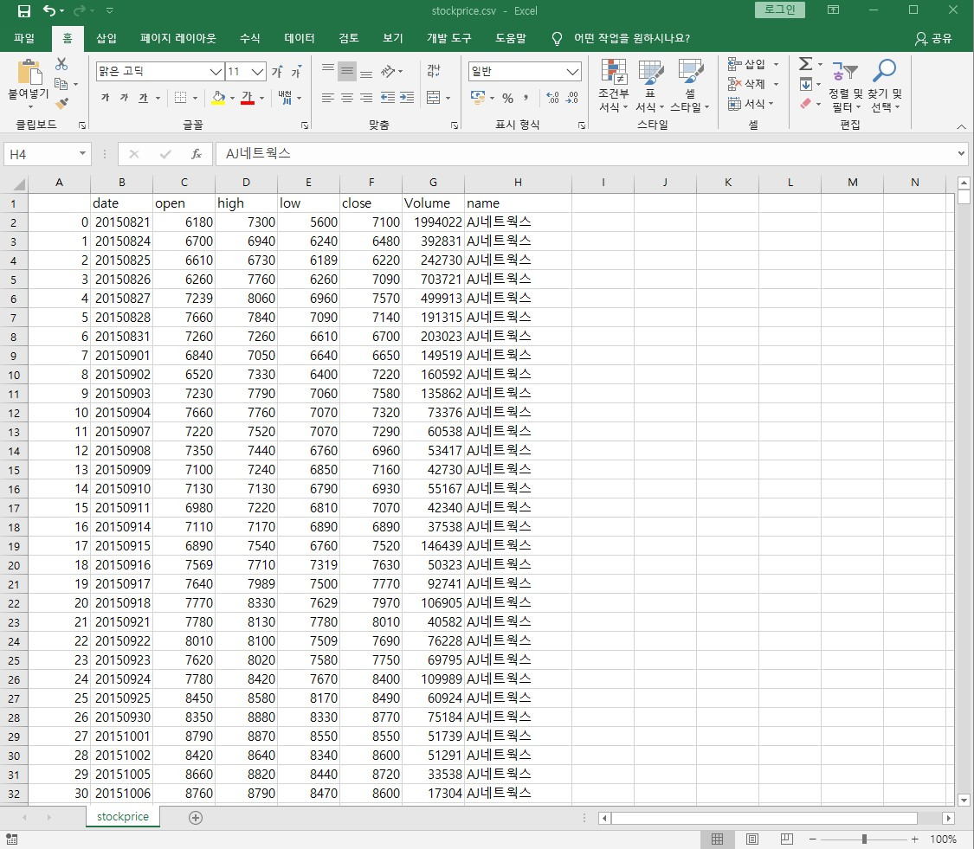Set horizontal left alignment
Image resolution: width=974 pixels, height=849 pixels.
[328, 98]
